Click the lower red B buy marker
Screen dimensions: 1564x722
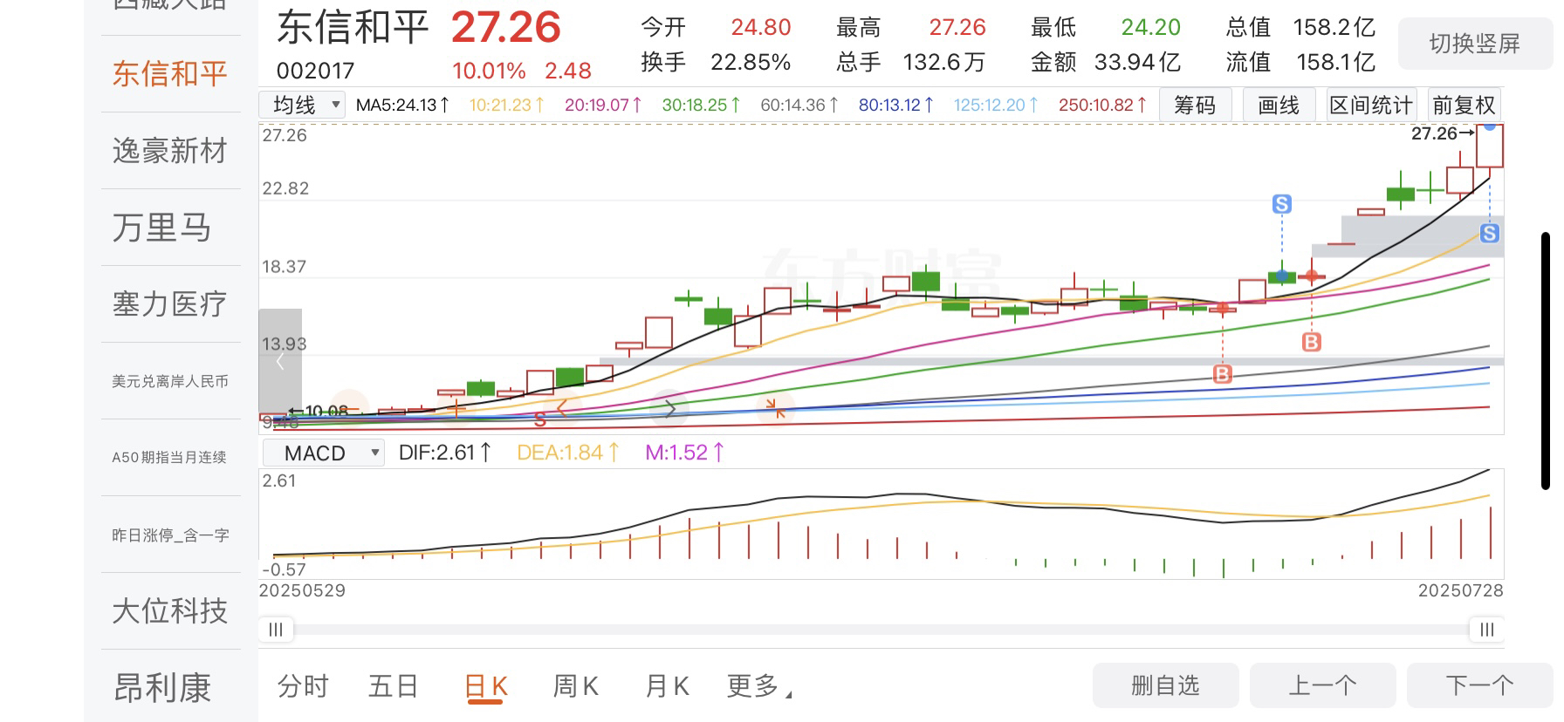click(x=1223, y=374)
